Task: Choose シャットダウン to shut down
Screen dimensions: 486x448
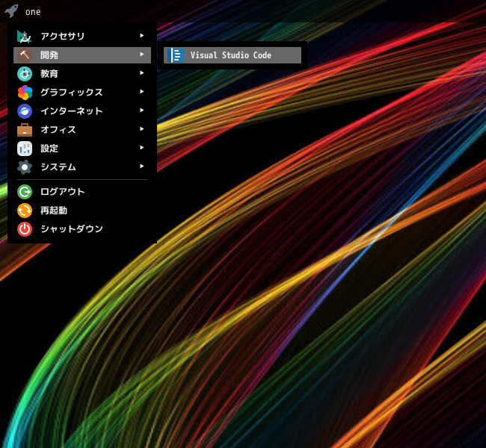Action: (x=82, y=229)
